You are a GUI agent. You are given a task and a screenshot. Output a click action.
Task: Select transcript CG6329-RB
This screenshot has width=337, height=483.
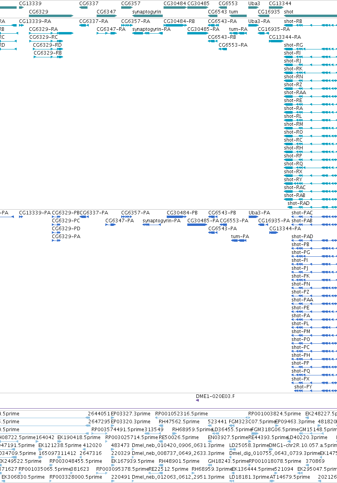pos(48,53)
